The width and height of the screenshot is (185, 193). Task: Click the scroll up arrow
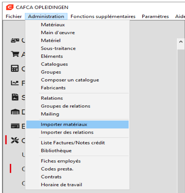pyautogui.click(x=181, y=42)
